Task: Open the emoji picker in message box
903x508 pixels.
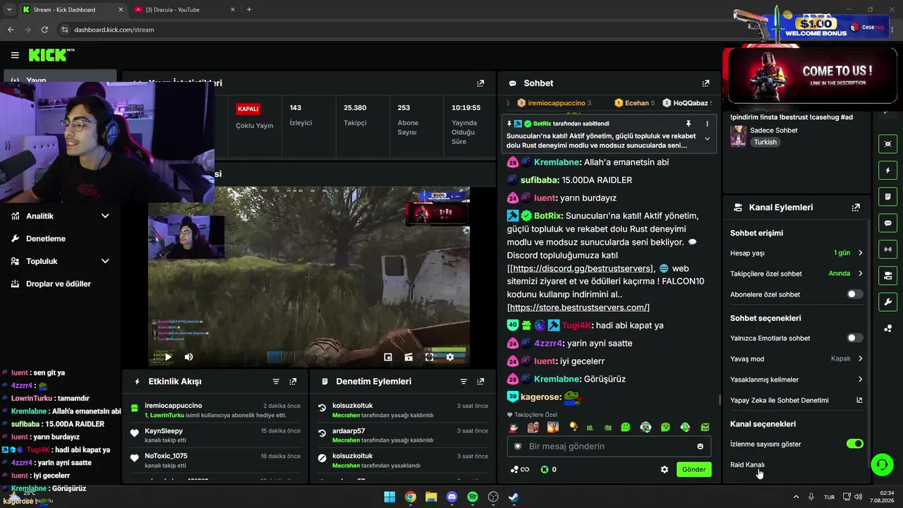Action: coord(700,447)
